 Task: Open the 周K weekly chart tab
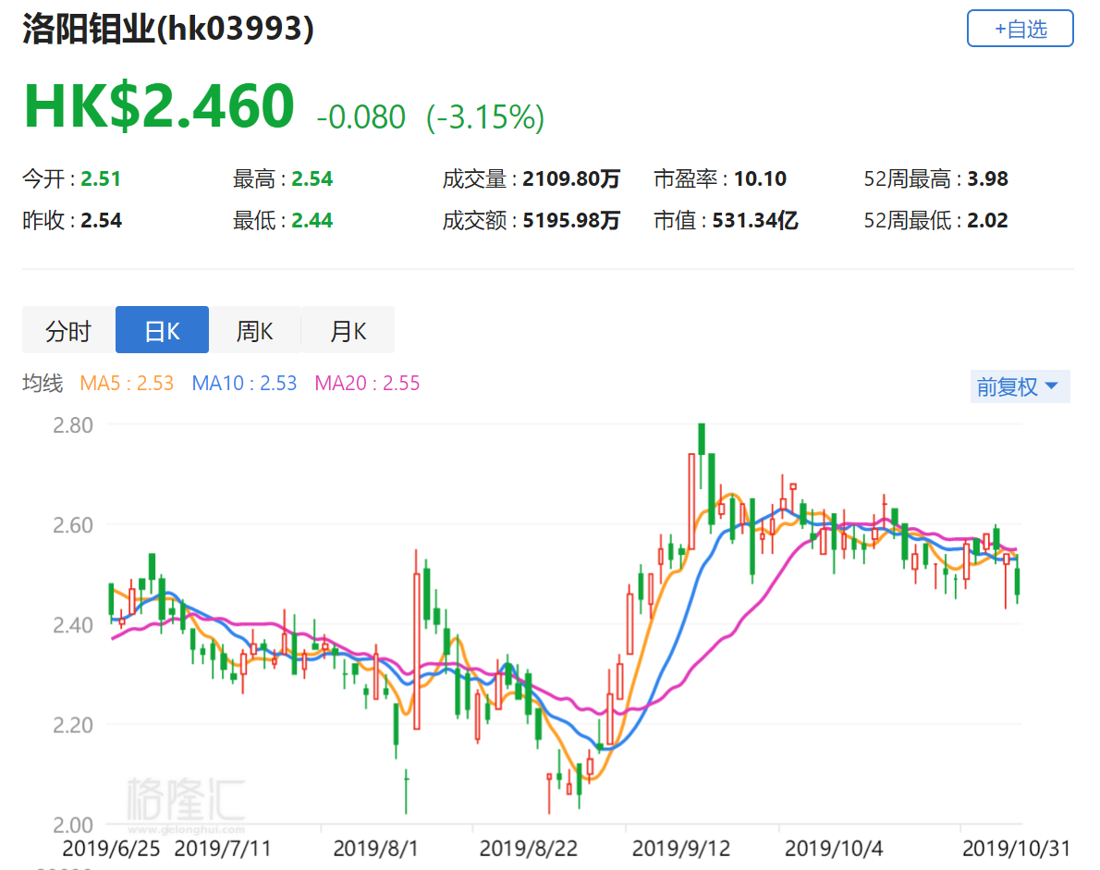[x=254, y=330]
